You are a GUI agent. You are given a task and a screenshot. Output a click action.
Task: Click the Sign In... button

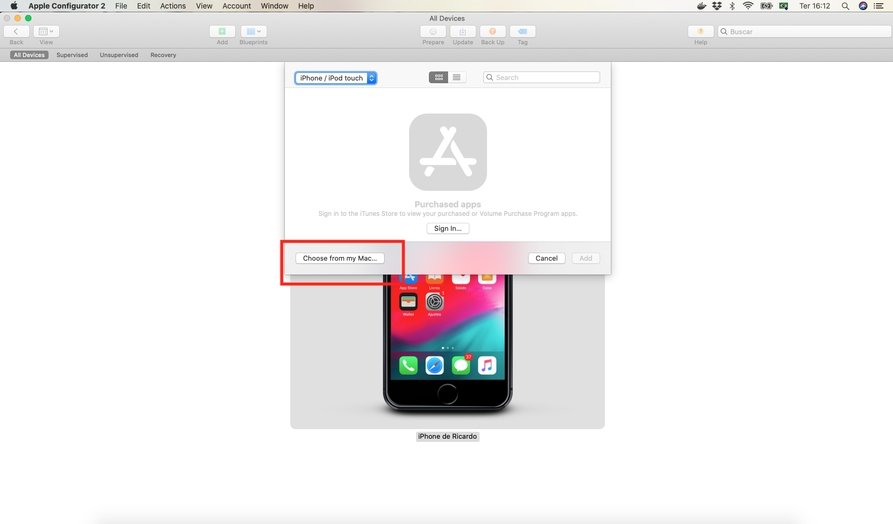click(x=448, y=229)
